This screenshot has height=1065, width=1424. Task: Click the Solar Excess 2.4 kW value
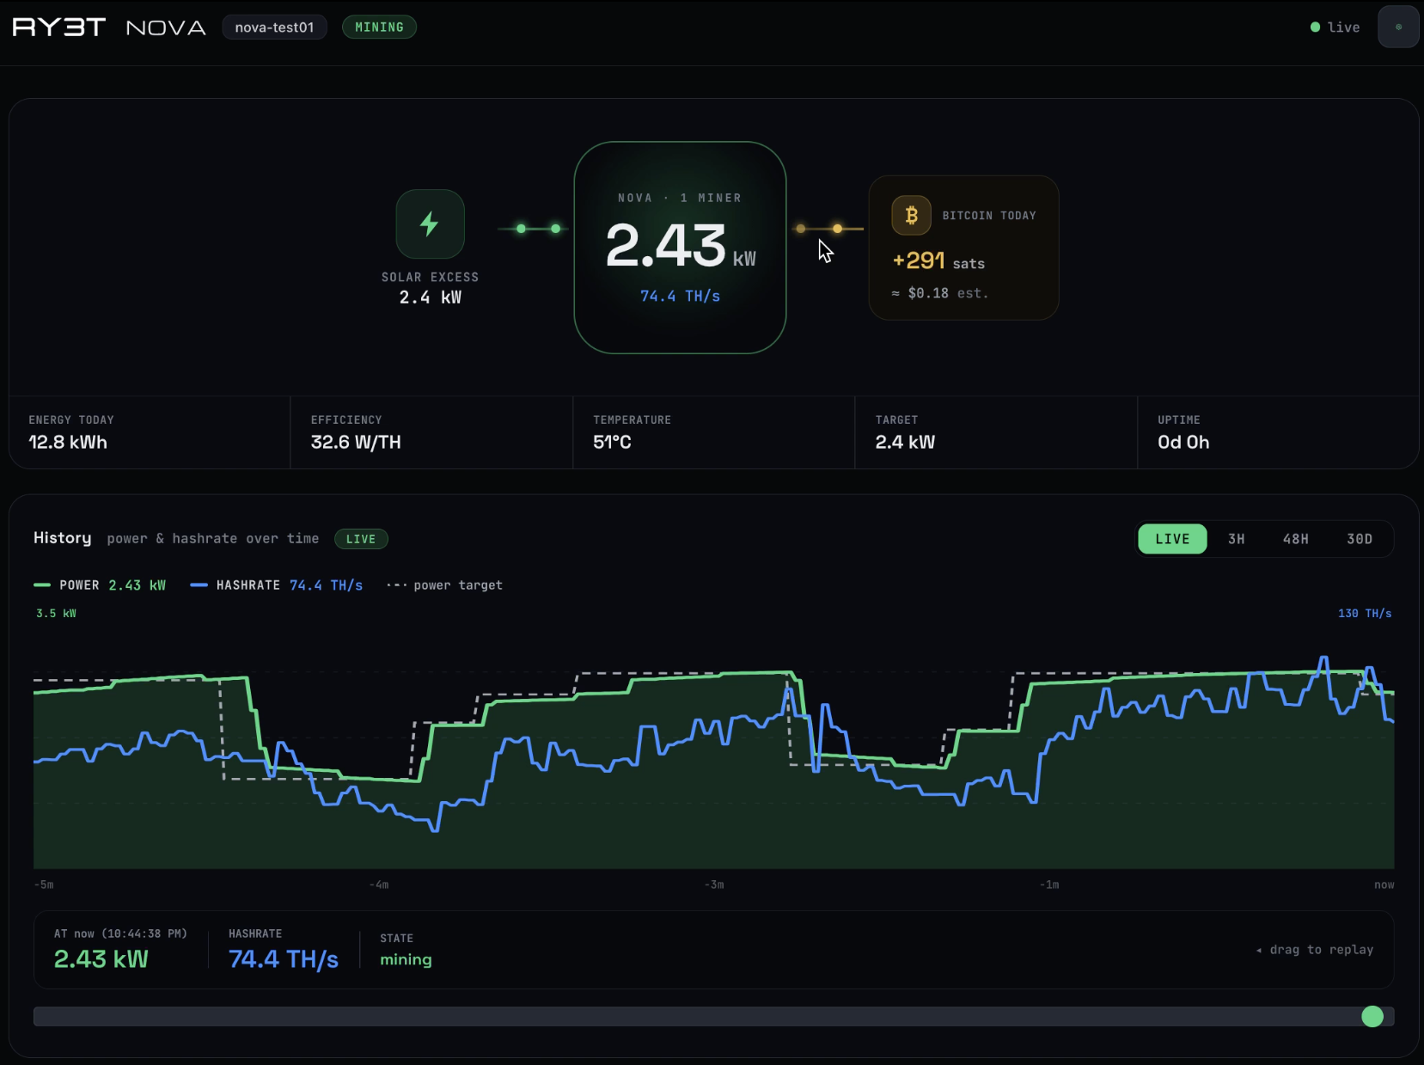pos(430,297)
